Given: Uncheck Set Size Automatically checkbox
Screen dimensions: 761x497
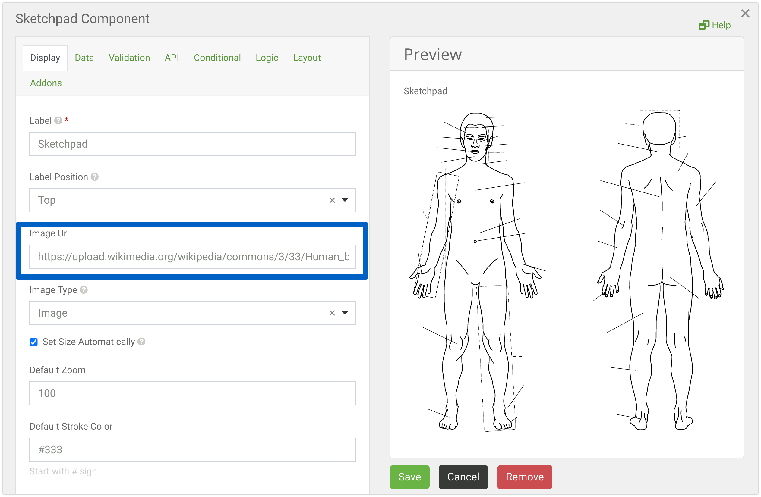Looking at the screenshot, I should click(x=33, y=342).
